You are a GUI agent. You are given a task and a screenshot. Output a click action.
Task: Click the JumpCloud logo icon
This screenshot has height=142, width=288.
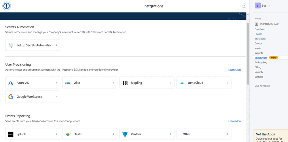click(182, 83)
